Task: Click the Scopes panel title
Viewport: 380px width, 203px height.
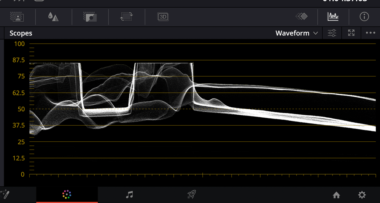Action: coord(21,33)
